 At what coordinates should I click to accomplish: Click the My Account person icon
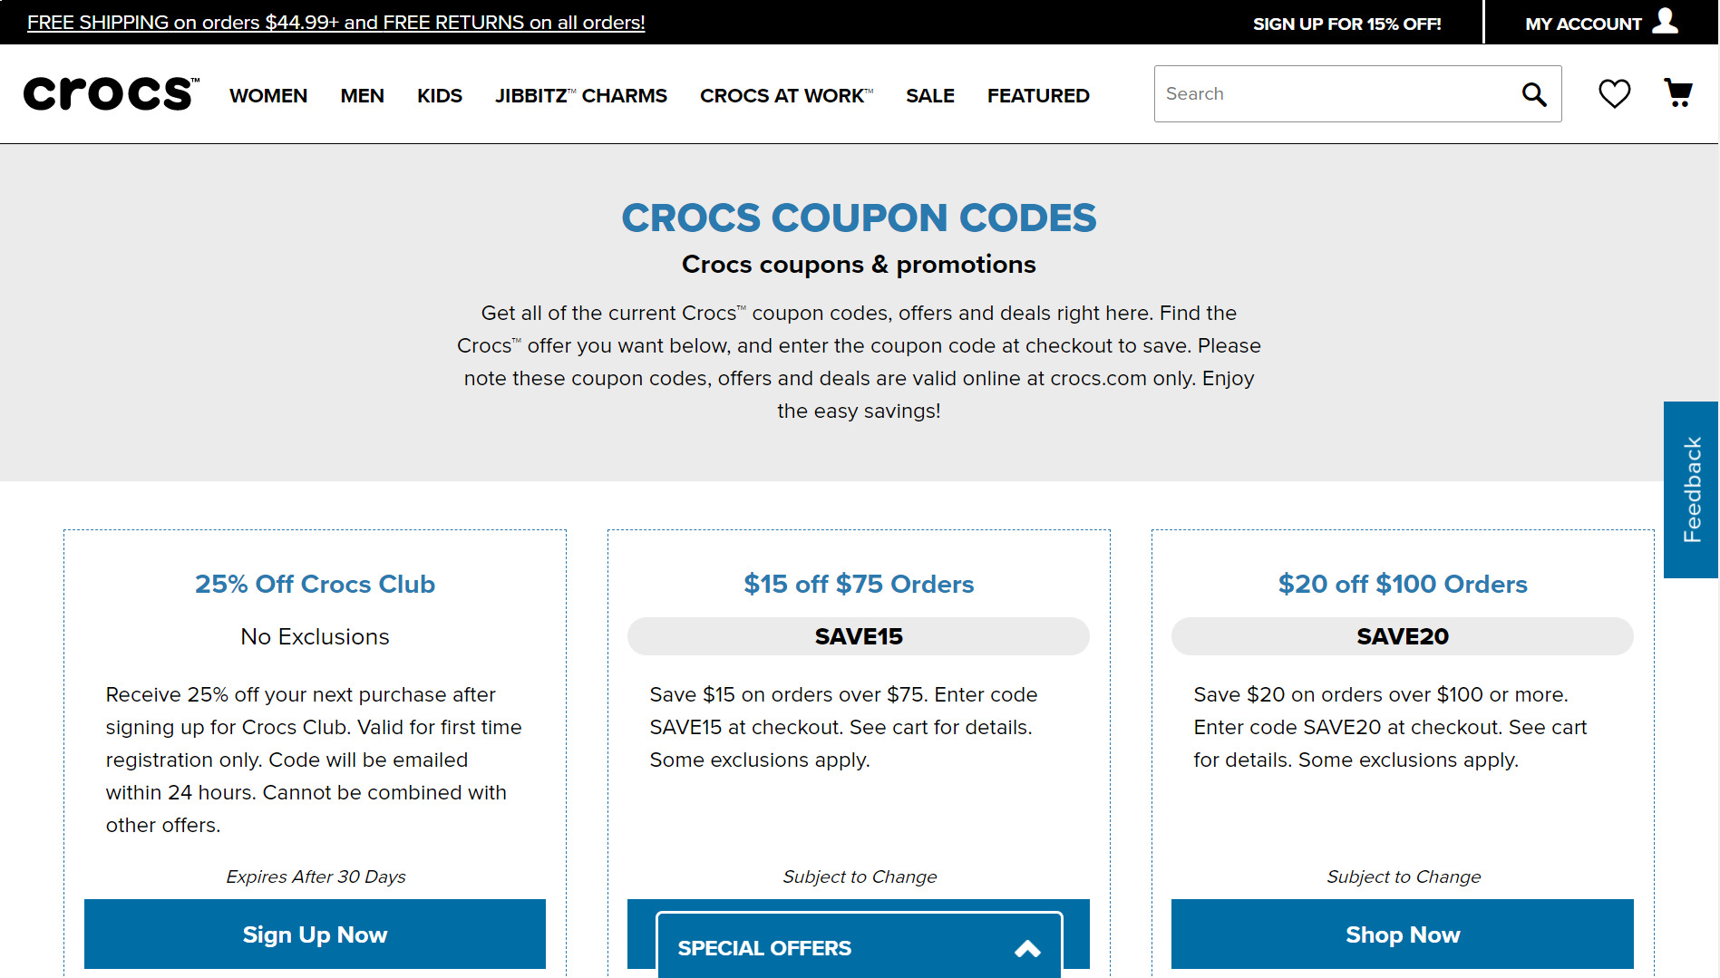[x=1666, y=21]
